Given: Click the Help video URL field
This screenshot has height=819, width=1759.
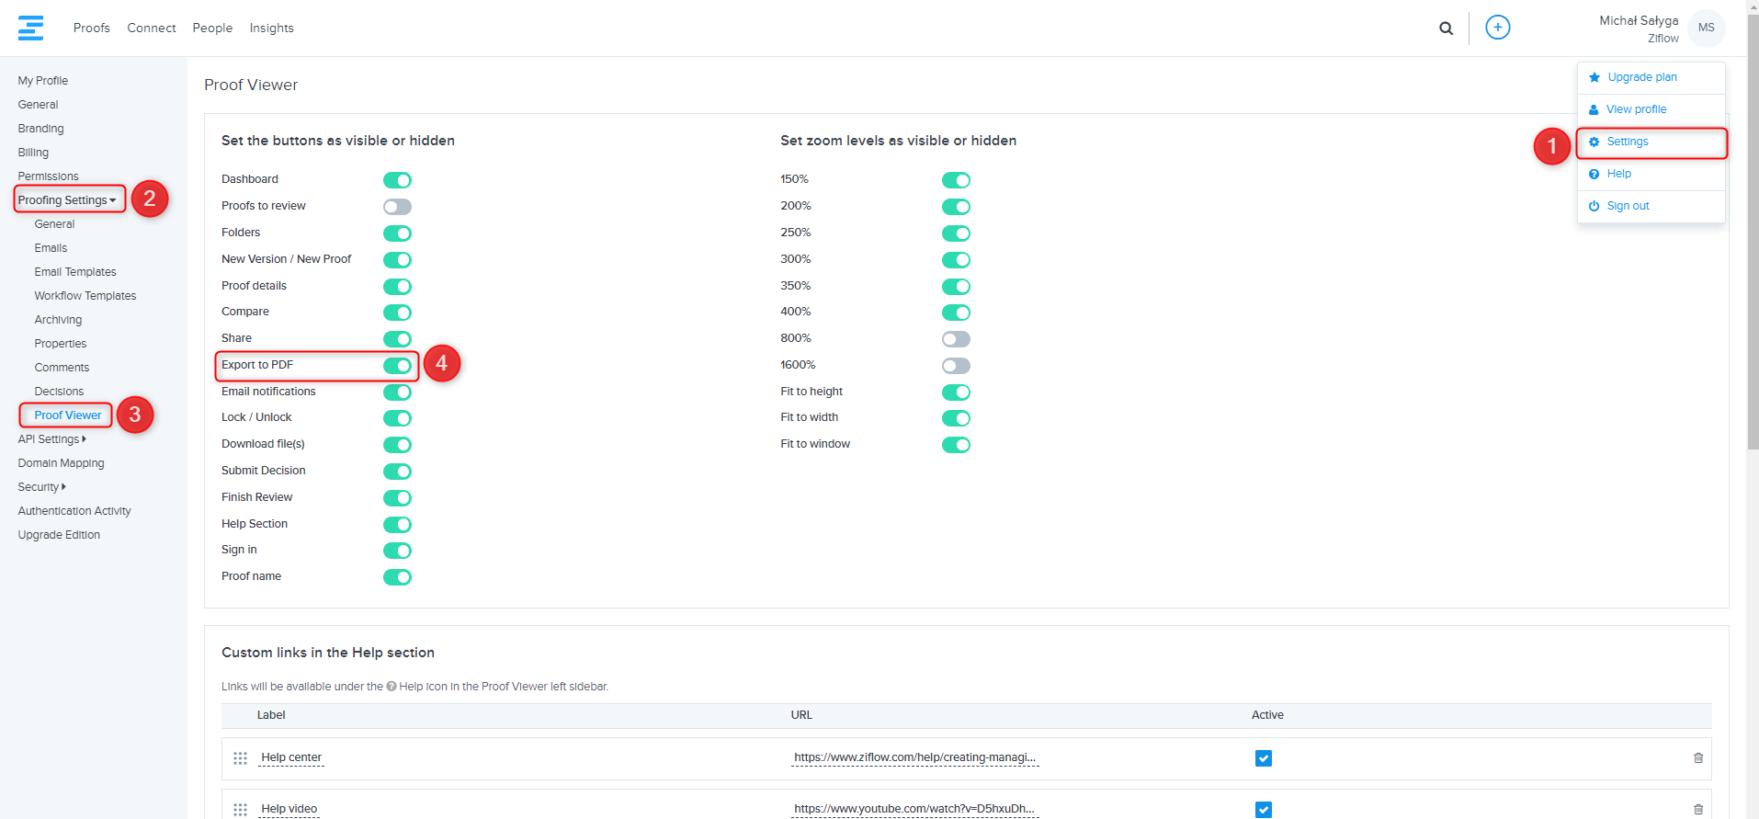Looking at the screenshot, I should pyautogui.click(x=914, y=809).
